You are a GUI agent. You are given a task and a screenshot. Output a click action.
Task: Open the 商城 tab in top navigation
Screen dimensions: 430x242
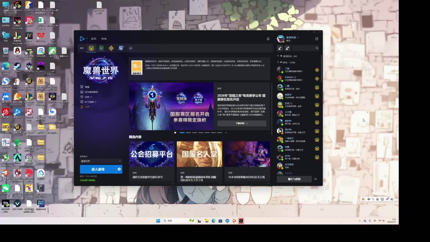coord(104,39)
